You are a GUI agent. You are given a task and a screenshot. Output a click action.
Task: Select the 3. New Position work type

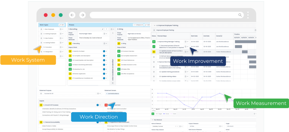point(49,38)
